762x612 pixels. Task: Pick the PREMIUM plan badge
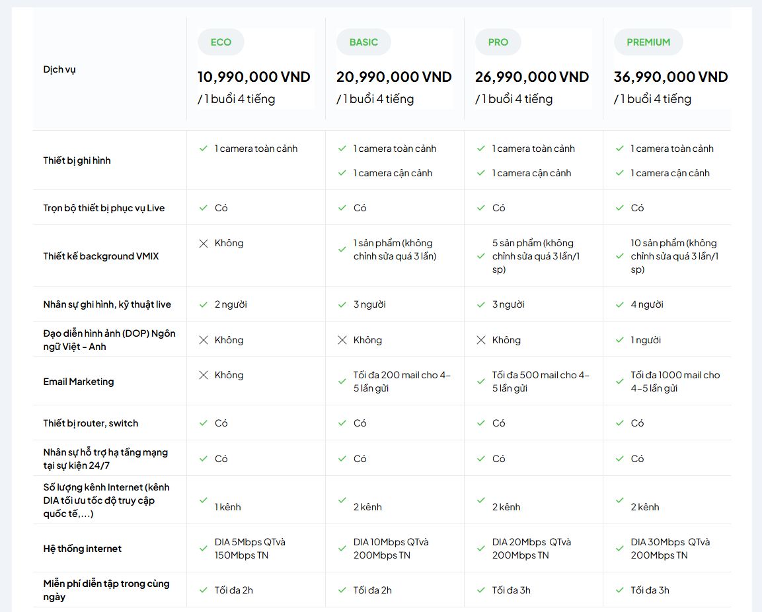[648, 42]
